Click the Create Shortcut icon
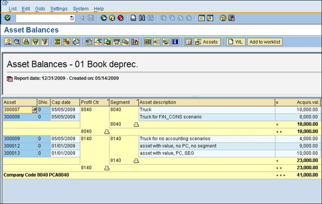This screenshot has height=204, width=322. (x=210, y=18)
